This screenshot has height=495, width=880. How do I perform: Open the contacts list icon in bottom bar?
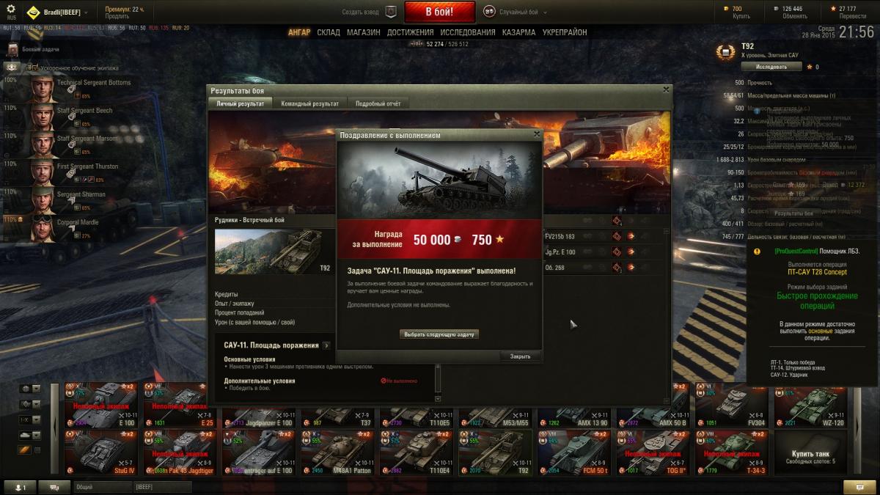point(21,487)
